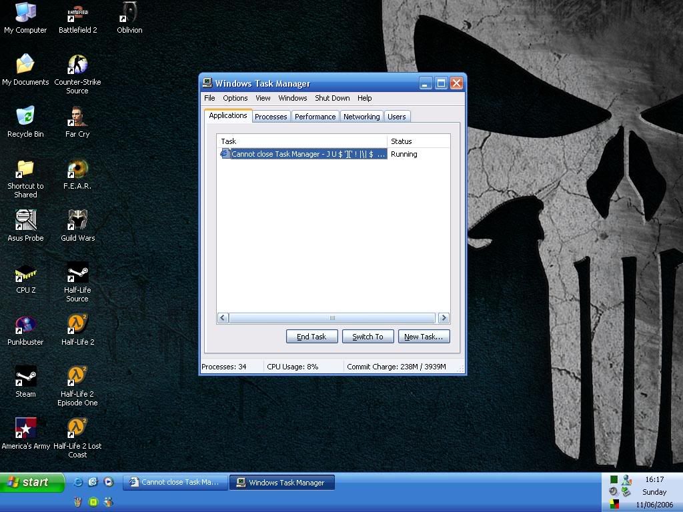
Task: Click the MSN Messenger Quick Launch icon
Action: [109, 501]
